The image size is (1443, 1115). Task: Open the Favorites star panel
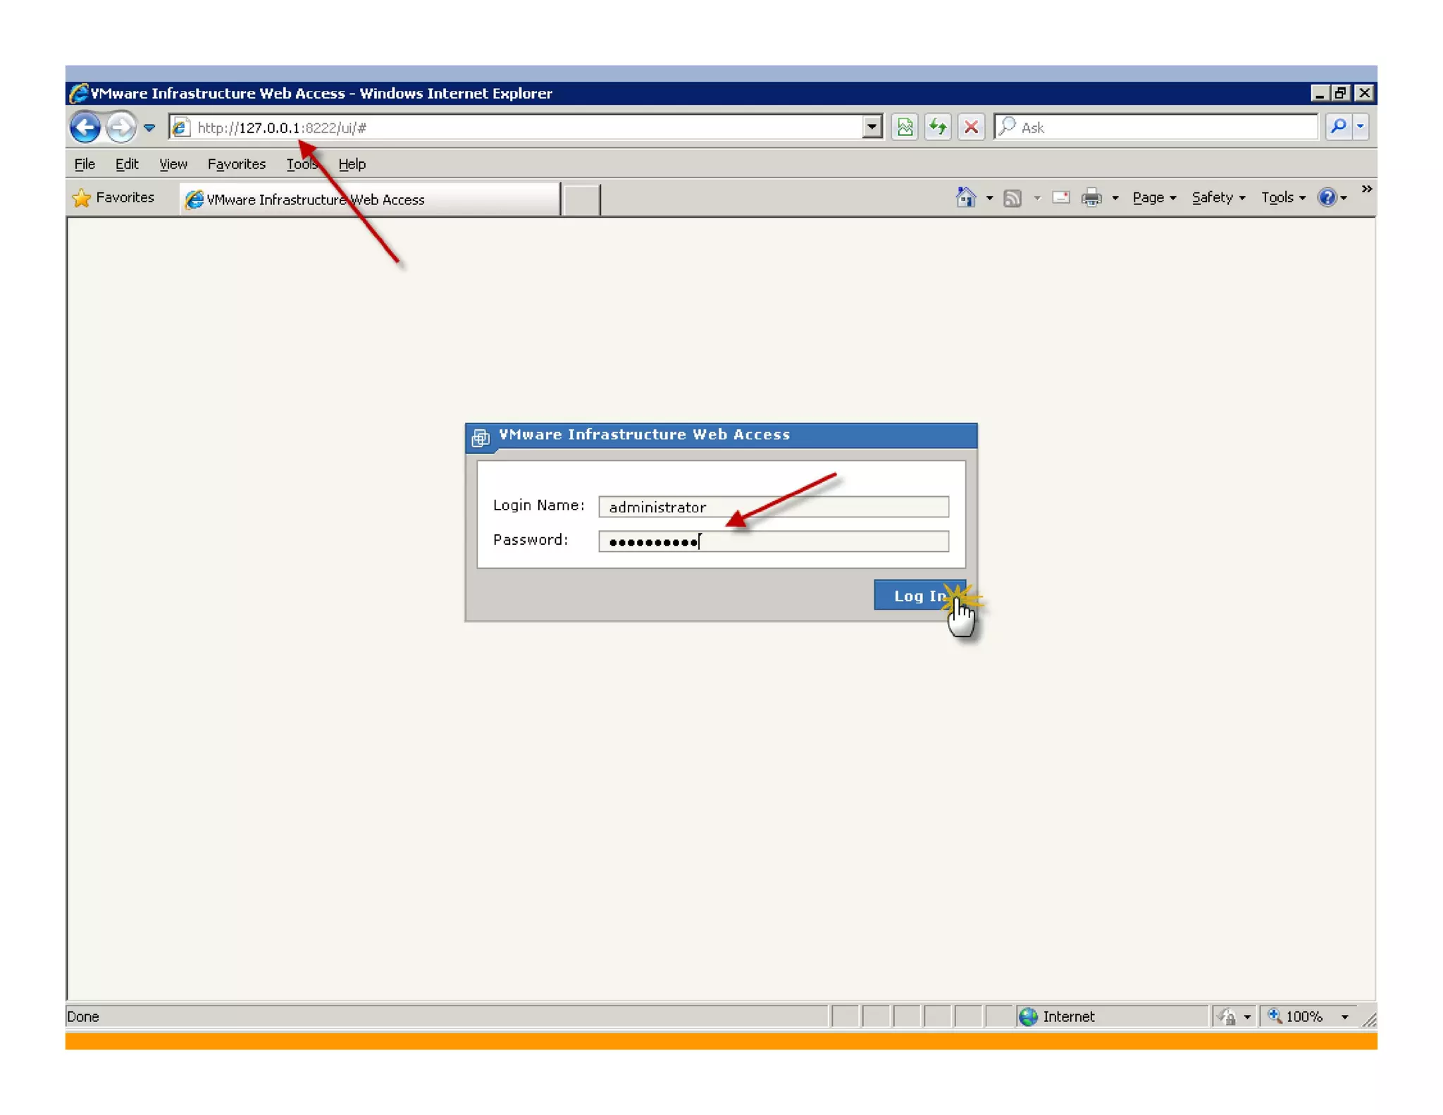point(113,198)
